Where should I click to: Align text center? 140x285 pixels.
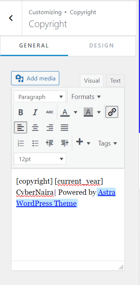point(35,127)
